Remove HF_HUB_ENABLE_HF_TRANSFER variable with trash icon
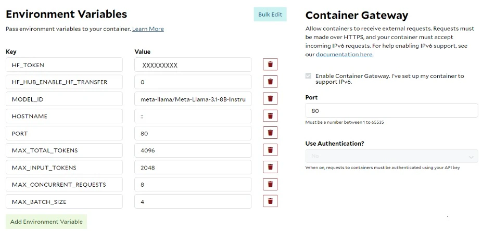The height and width of the screenshot is (231, 482). (270, 82)
